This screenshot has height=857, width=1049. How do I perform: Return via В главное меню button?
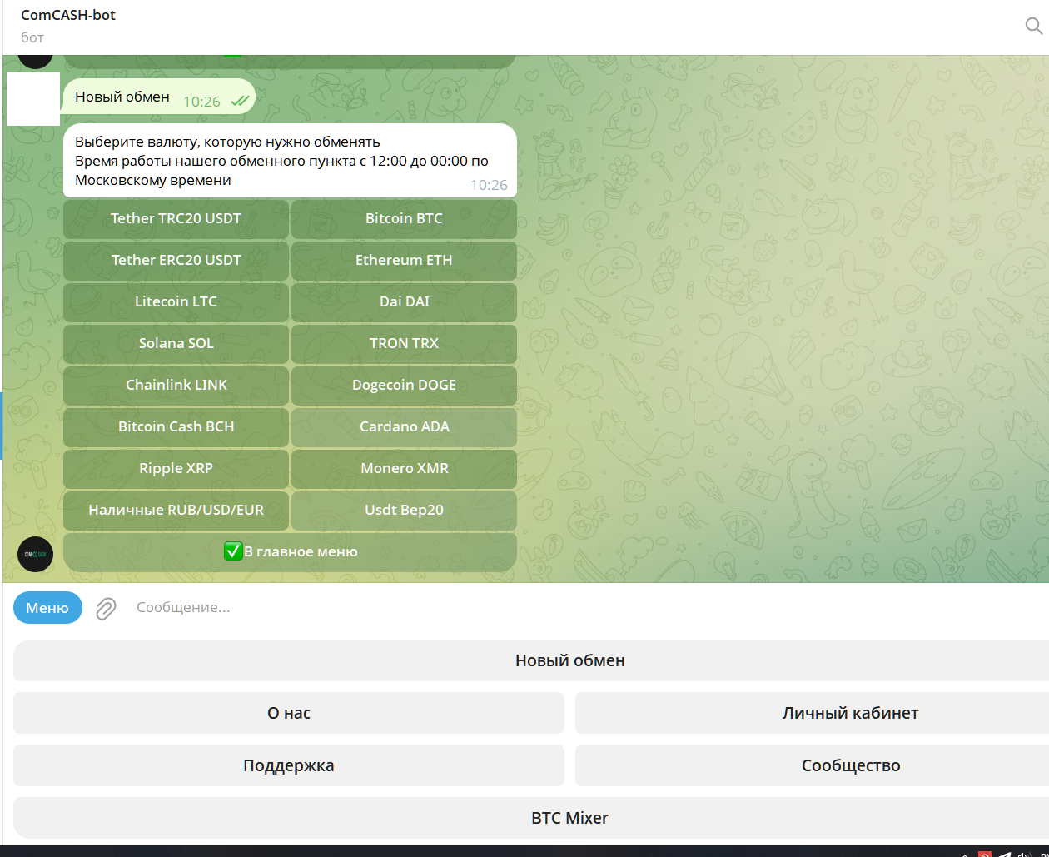click(290, 552)
